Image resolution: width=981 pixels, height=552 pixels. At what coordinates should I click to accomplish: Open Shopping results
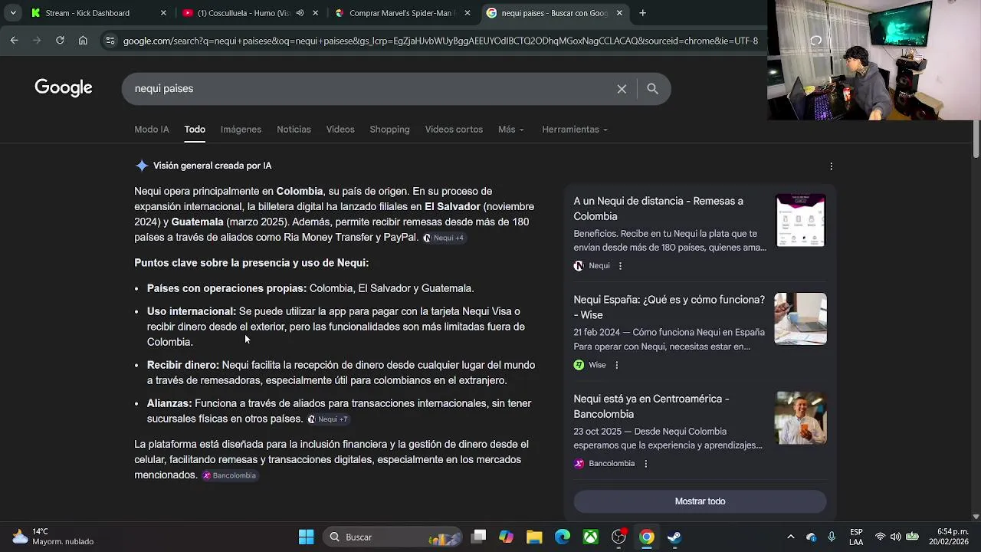[x=389, y=130]
